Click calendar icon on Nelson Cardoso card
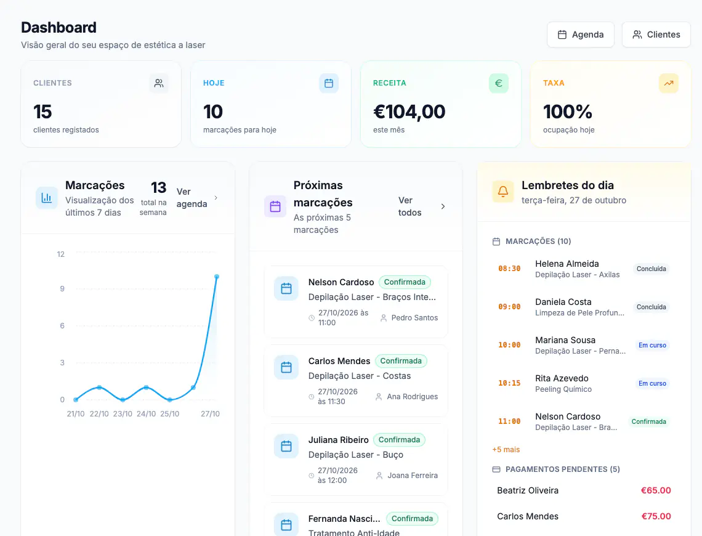 (286, 288)
